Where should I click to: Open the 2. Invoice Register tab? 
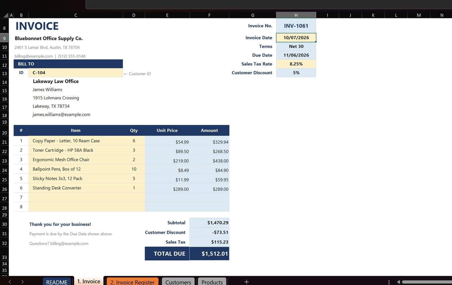132,282
